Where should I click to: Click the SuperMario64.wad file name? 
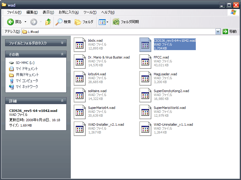(x=102, y=108)
